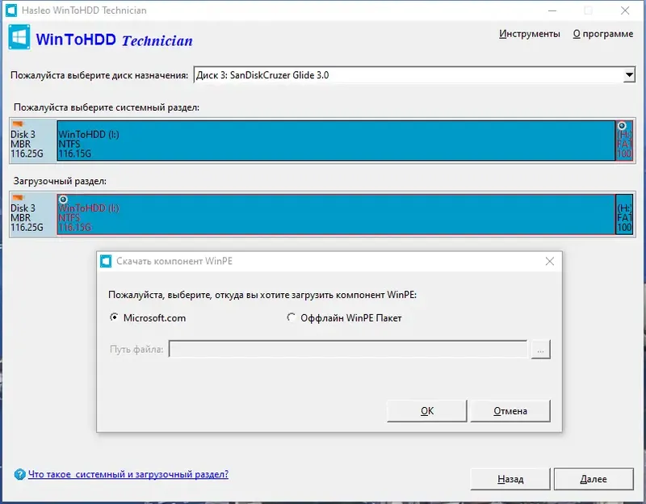The image size is (646, 504).
Task: Select WinToHDD (I:) radio in boot partition row
Action: click(x=63, y=199)
